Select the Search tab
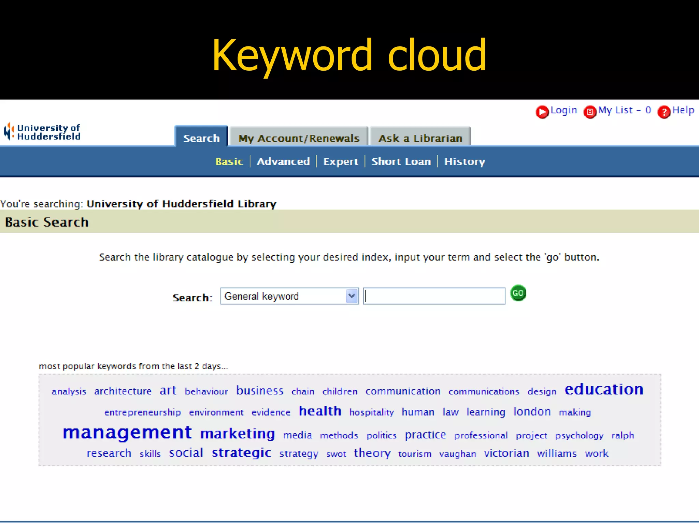This screenshot has width=699, height=524. tap(201, 138)
